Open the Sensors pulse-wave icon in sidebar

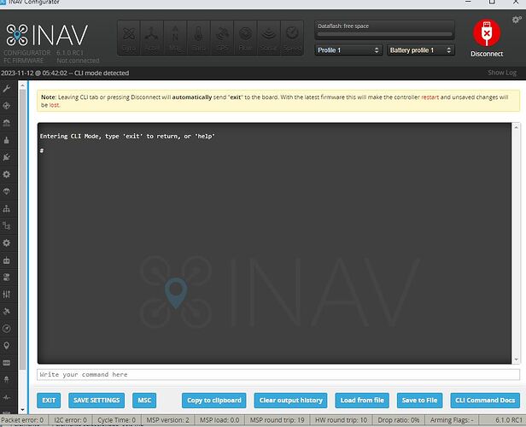[6, 397]
